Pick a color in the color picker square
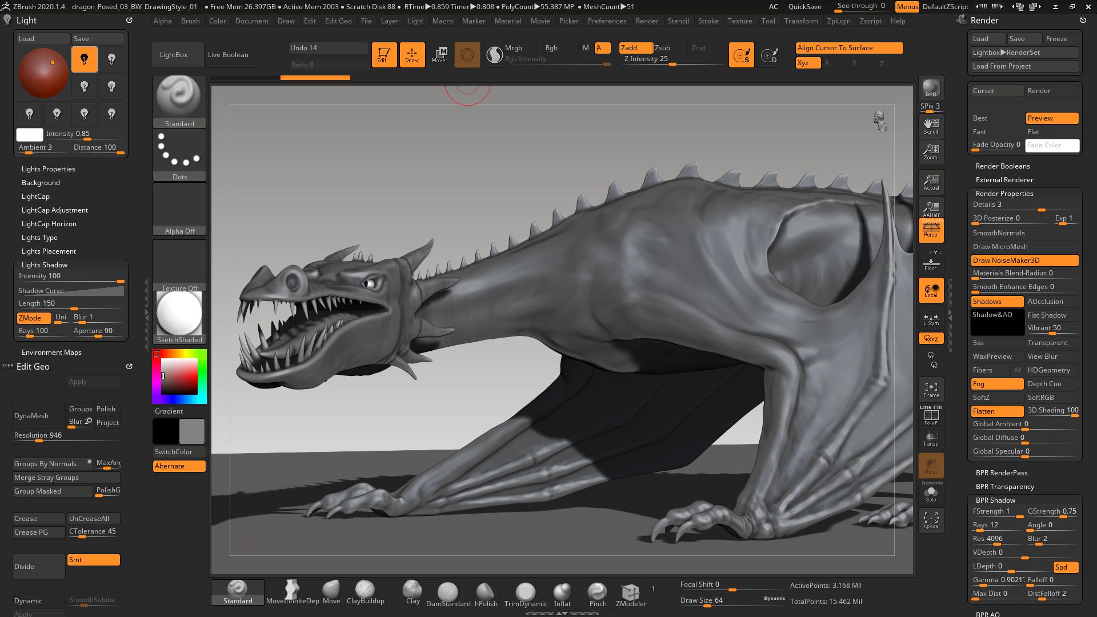 tap(180, 376)
